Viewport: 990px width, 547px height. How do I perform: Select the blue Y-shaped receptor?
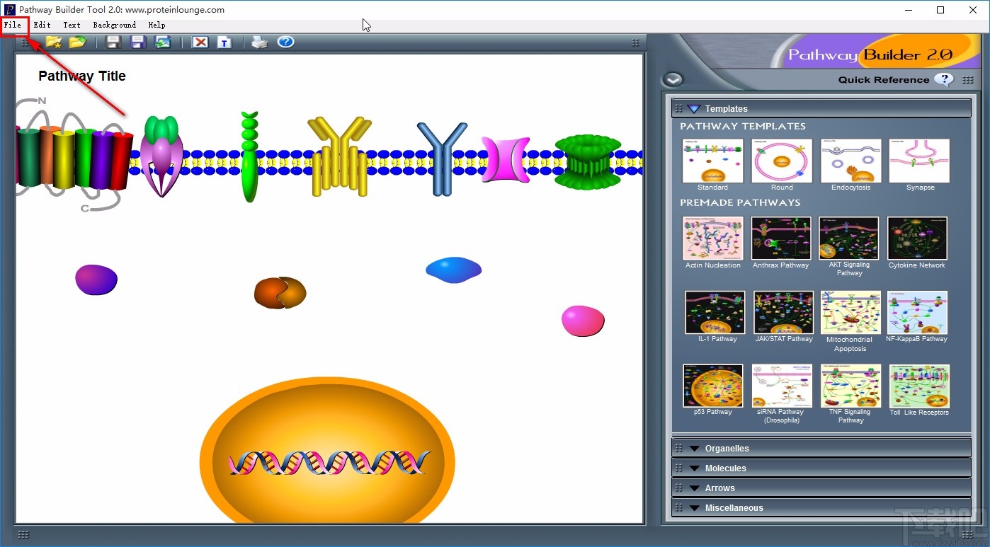click(443, 159)
